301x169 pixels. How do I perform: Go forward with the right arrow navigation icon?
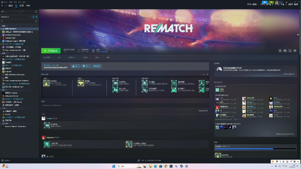tap(6, 6)
